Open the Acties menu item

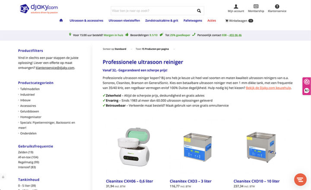click(212, 21)
